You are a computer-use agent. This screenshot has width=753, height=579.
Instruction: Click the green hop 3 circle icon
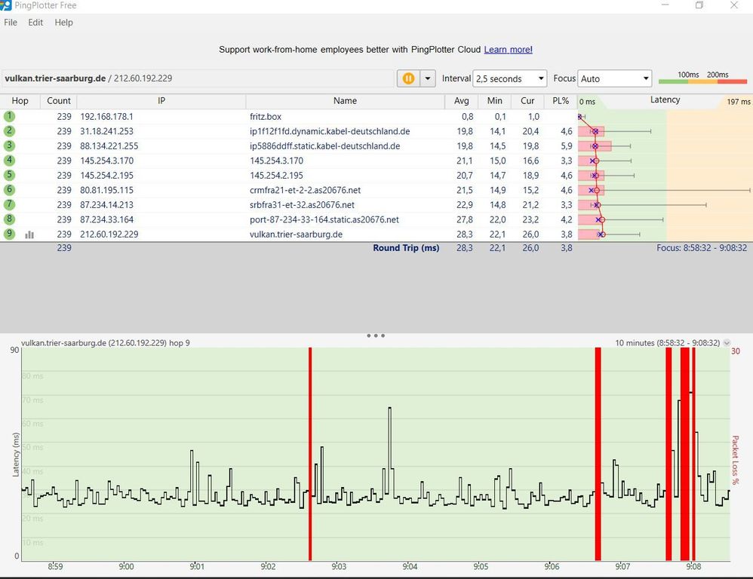click(x=9, y=146)
